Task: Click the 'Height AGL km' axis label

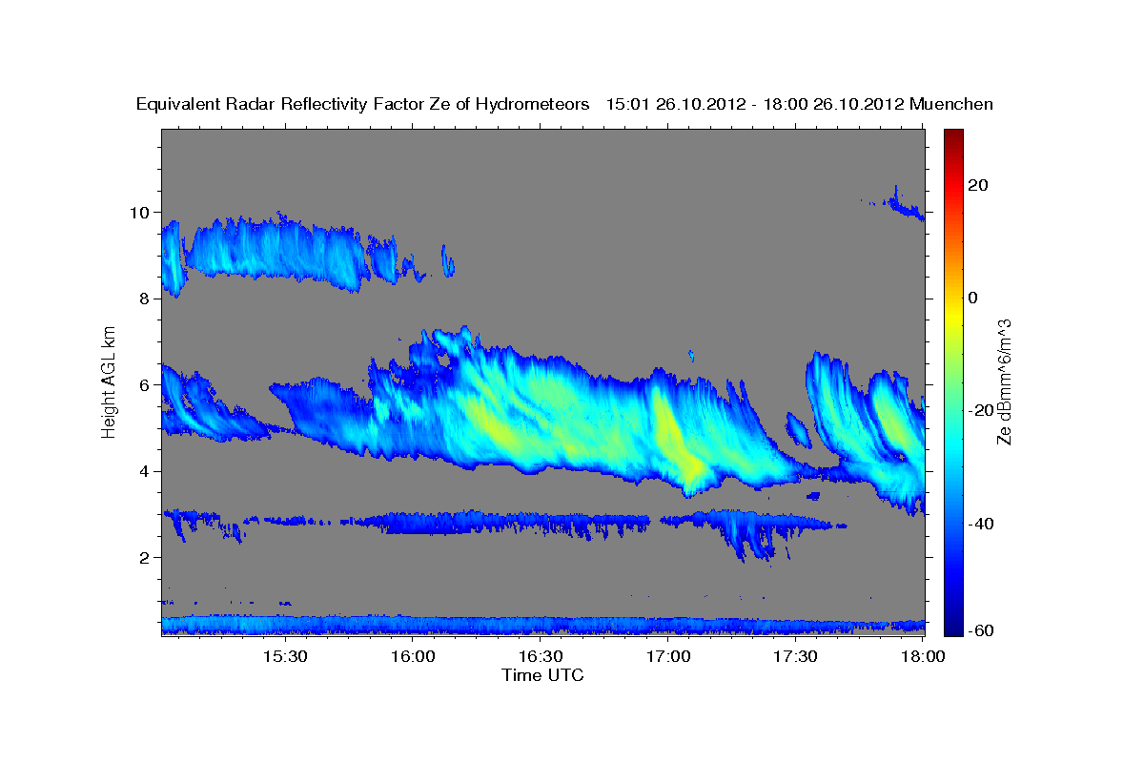Action: (x=109, y=381)
